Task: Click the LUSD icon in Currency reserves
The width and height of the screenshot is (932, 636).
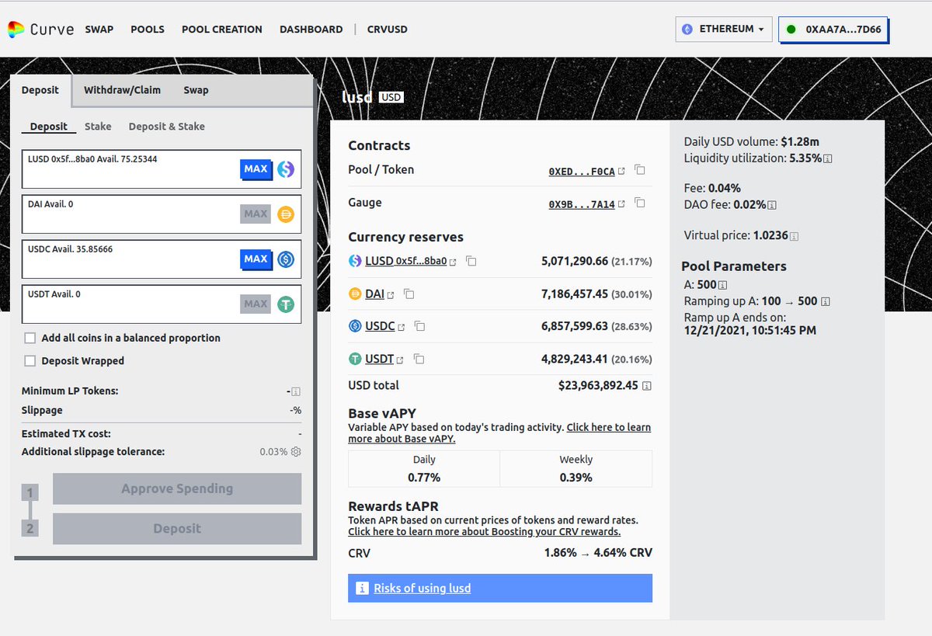Action: pos(355,261)
